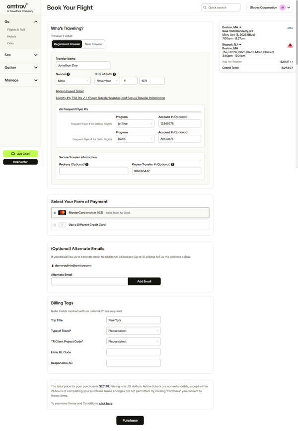The width and height of the screenshot is (298, 431).
Task: Click the amtrav logo
Action: [17, 7]
